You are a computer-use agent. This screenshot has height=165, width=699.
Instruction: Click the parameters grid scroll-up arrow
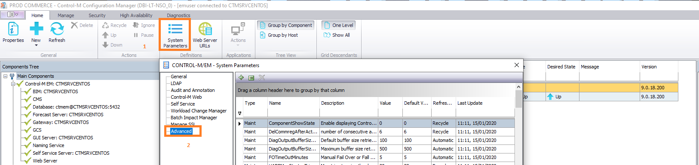coord(518,87)
